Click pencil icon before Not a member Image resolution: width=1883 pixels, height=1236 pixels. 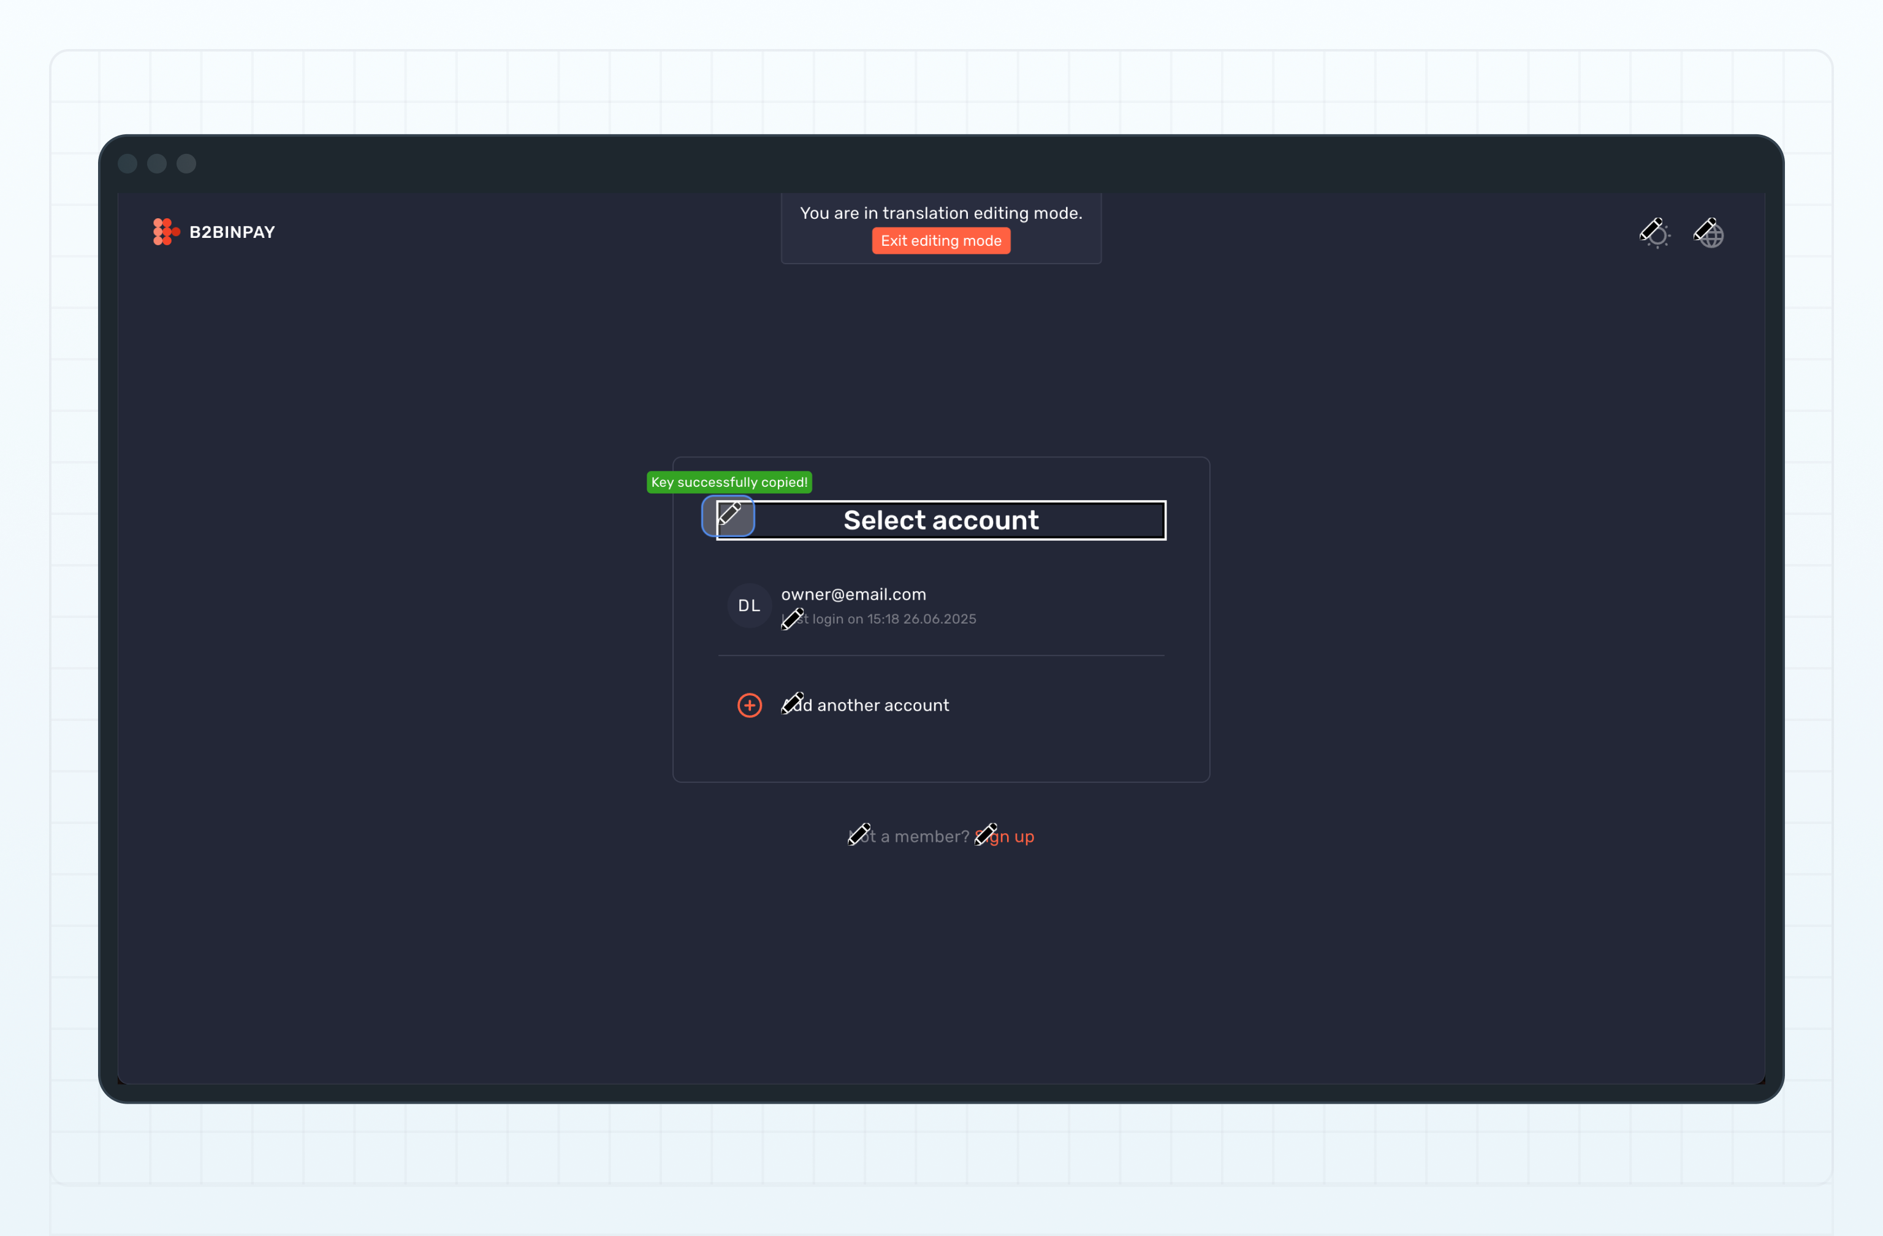tap(858, 834)
